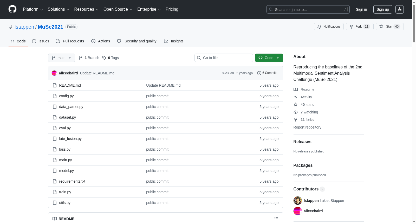Click the dataset.py file icon
416x224 pixels.
pos(55,117)
